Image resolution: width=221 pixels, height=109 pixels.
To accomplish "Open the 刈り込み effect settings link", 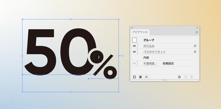I will click(x=149, y=46).
